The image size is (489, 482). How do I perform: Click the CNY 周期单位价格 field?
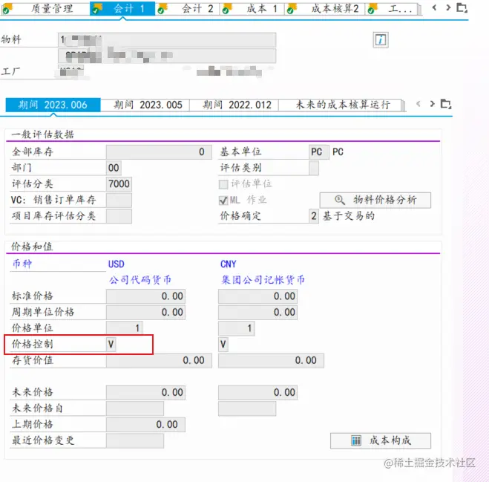coord(258,312)
